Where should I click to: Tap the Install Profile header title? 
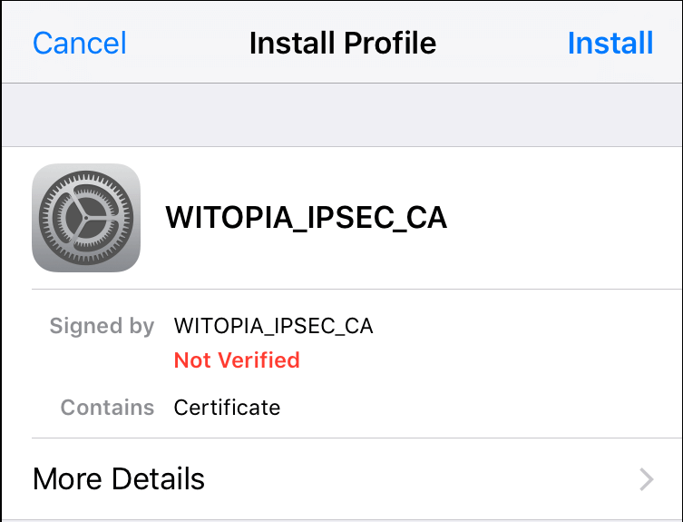pyautogui.click(x=342, y=44)
